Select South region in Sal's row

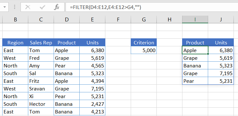[15, 73]
